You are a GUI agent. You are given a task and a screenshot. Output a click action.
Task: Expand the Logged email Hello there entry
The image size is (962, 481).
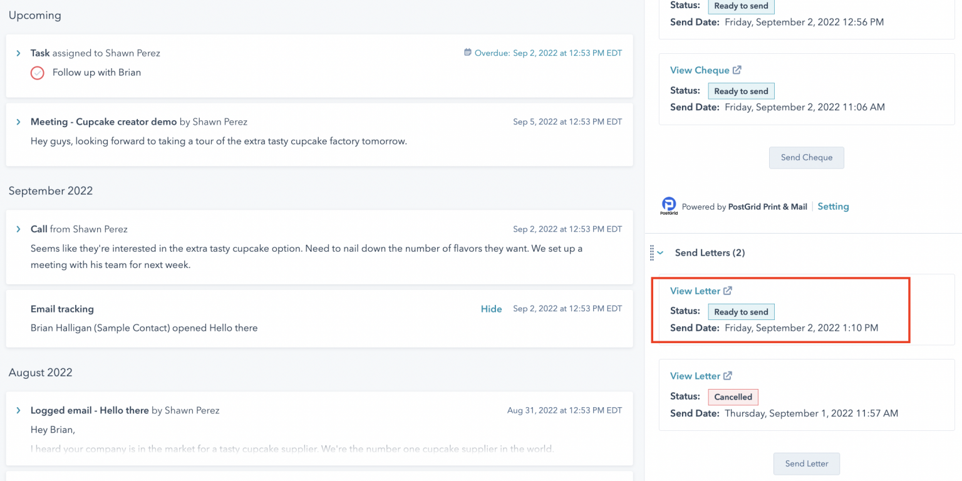pyautogui.click(x=19, y=410)
